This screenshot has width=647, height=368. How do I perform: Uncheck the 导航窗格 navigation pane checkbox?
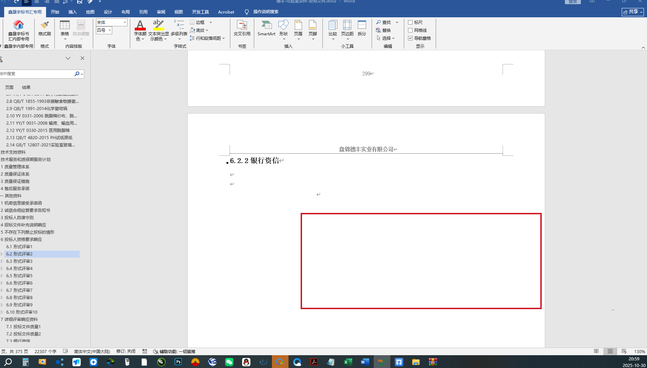(x=410, y=38)
